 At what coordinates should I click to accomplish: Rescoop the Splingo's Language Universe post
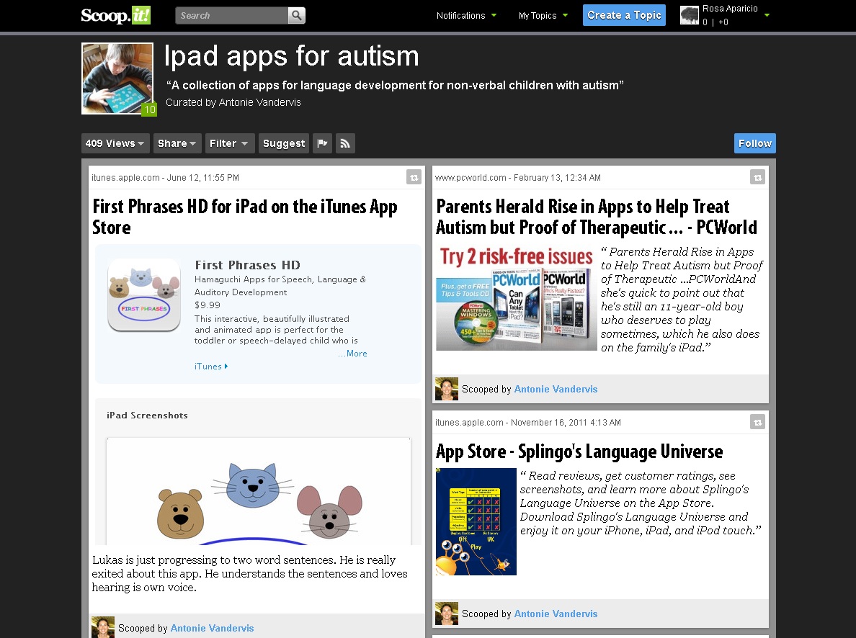click(x=757, y=422)
